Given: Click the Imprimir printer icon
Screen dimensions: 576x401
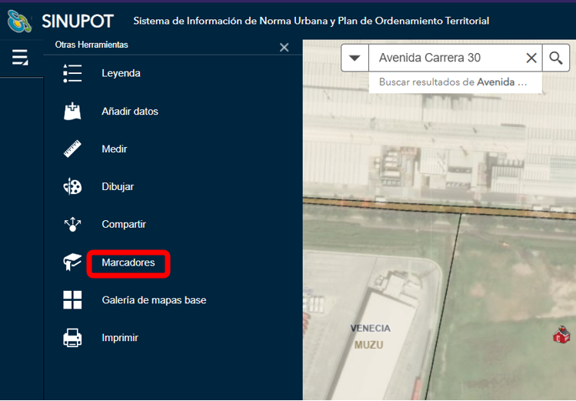Looking at the screenshot, I should pyautogui.click(x=72, y=338).
